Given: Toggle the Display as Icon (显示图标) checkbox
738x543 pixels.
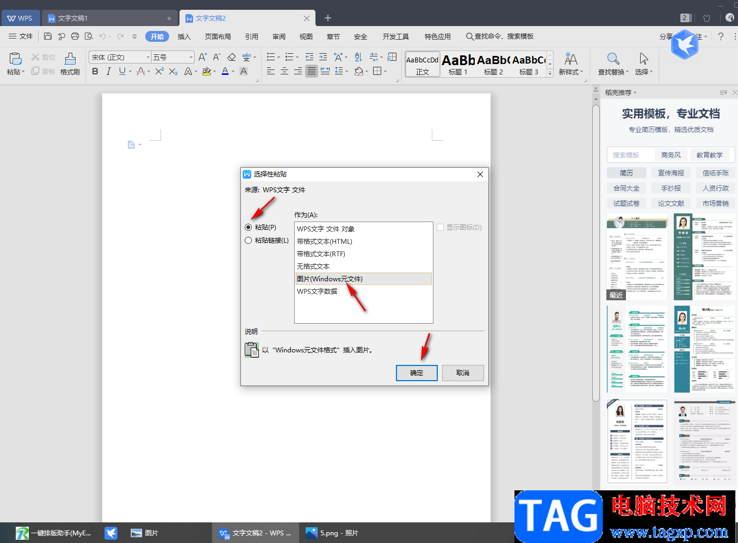Looking at the screenshot, I should tap(441, 228).
